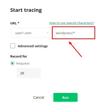Click the small gray dropdown caret arrow
Viewport: 104px width, 109px height.
tap(48, 33)
